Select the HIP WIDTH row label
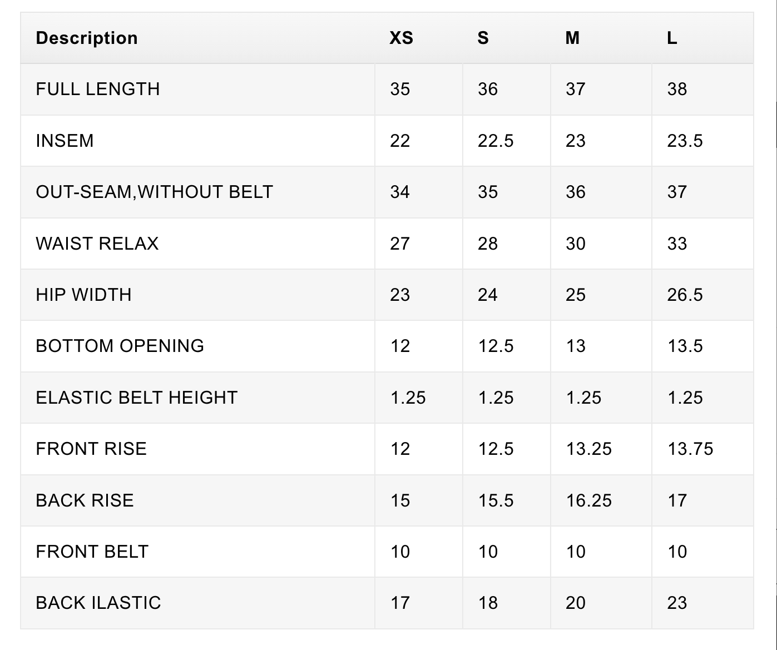Image resolution: width=777 pixels, height=650 pixels. pos(84,295)
